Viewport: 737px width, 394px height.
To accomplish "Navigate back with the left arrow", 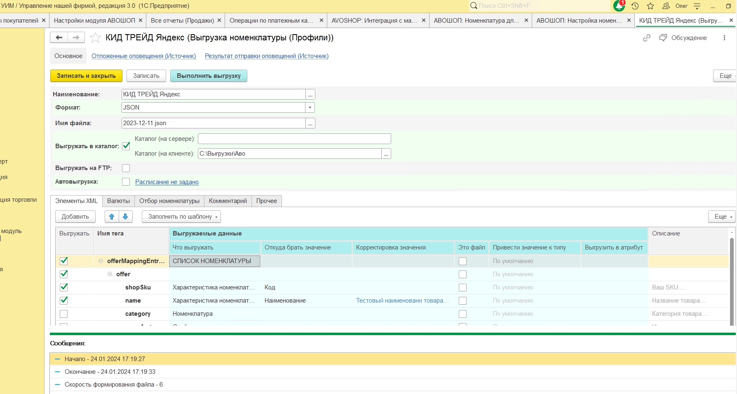I will pyautogui.click(x=59, y=37).
